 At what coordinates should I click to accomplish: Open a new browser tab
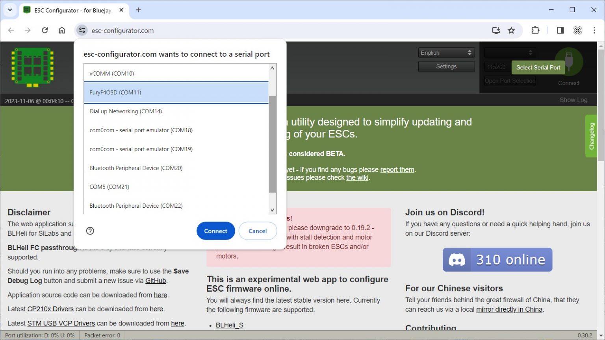point(138,10)
